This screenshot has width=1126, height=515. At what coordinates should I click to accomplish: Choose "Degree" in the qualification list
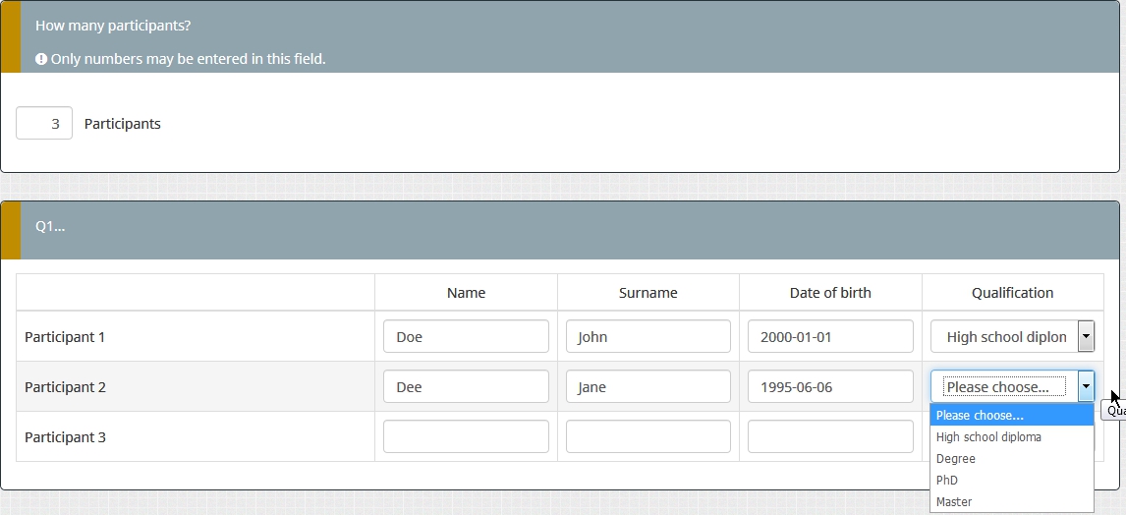coord(956,459)
